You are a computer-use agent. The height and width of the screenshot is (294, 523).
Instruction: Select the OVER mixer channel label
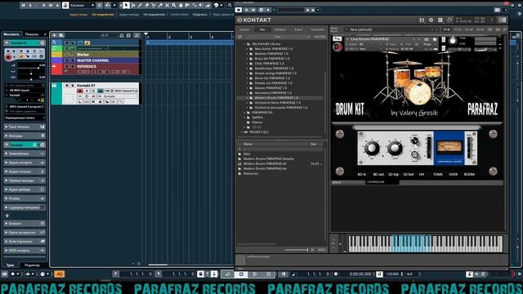pyautogui.click(x=453, y=174)
